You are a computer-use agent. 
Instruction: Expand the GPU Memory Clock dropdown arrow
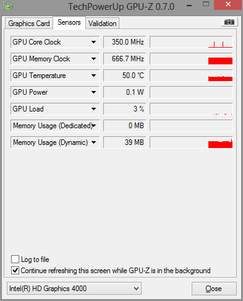(93, 59)
